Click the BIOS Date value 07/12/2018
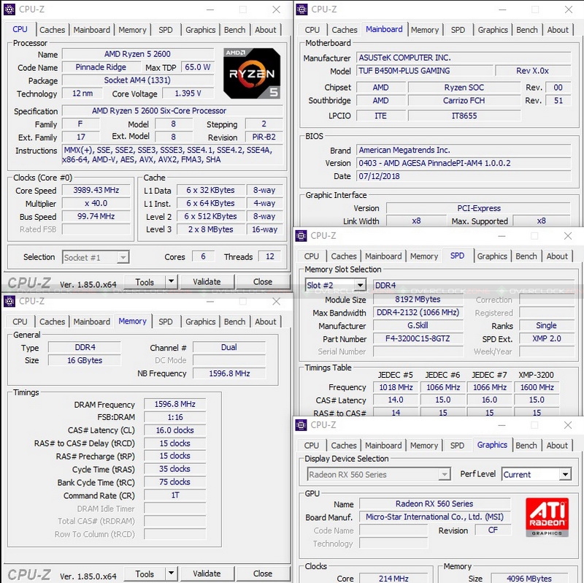The height and width of the screenshot is (583, 584). coord(464,176)
